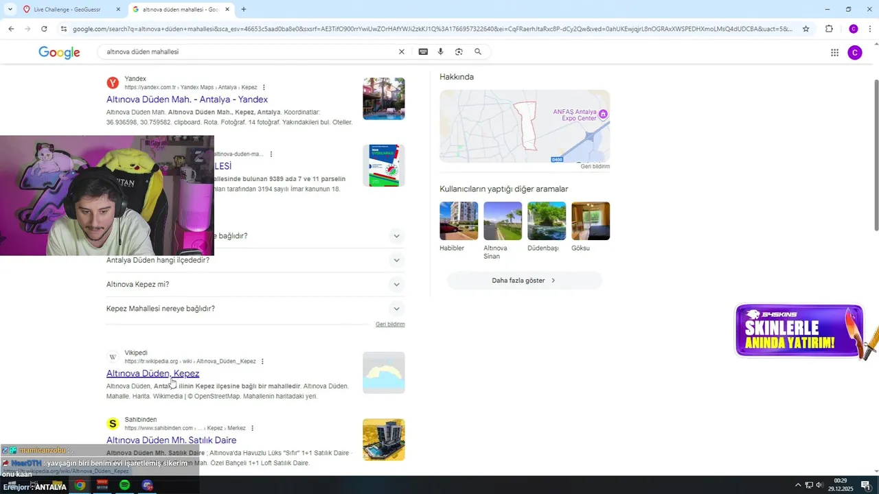Open more options for Vikipedi result
This screenshot has width=879, height=494.
point(262,361)
